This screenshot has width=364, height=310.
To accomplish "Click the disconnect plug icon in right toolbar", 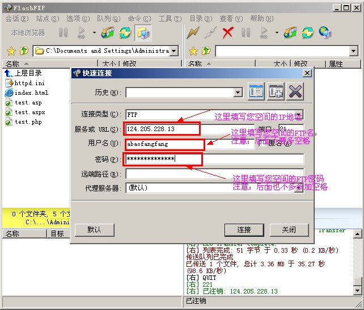I will click(x=210, y=32).
